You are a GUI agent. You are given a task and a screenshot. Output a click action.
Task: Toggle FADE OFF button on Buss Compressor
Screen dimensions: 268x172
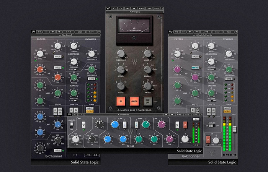[x=148, y=101]
